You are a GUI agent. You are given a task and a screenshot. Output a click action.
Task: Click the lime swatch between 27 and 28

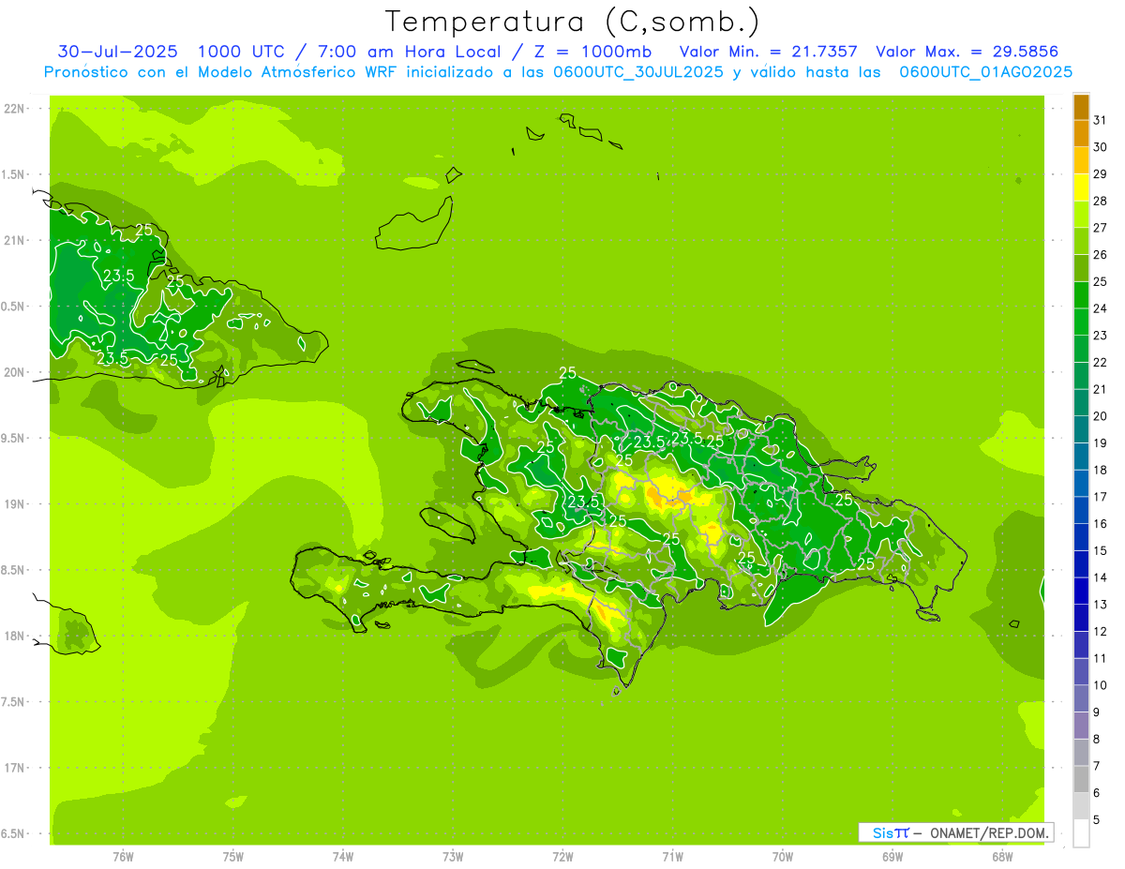pos(1081,215)
